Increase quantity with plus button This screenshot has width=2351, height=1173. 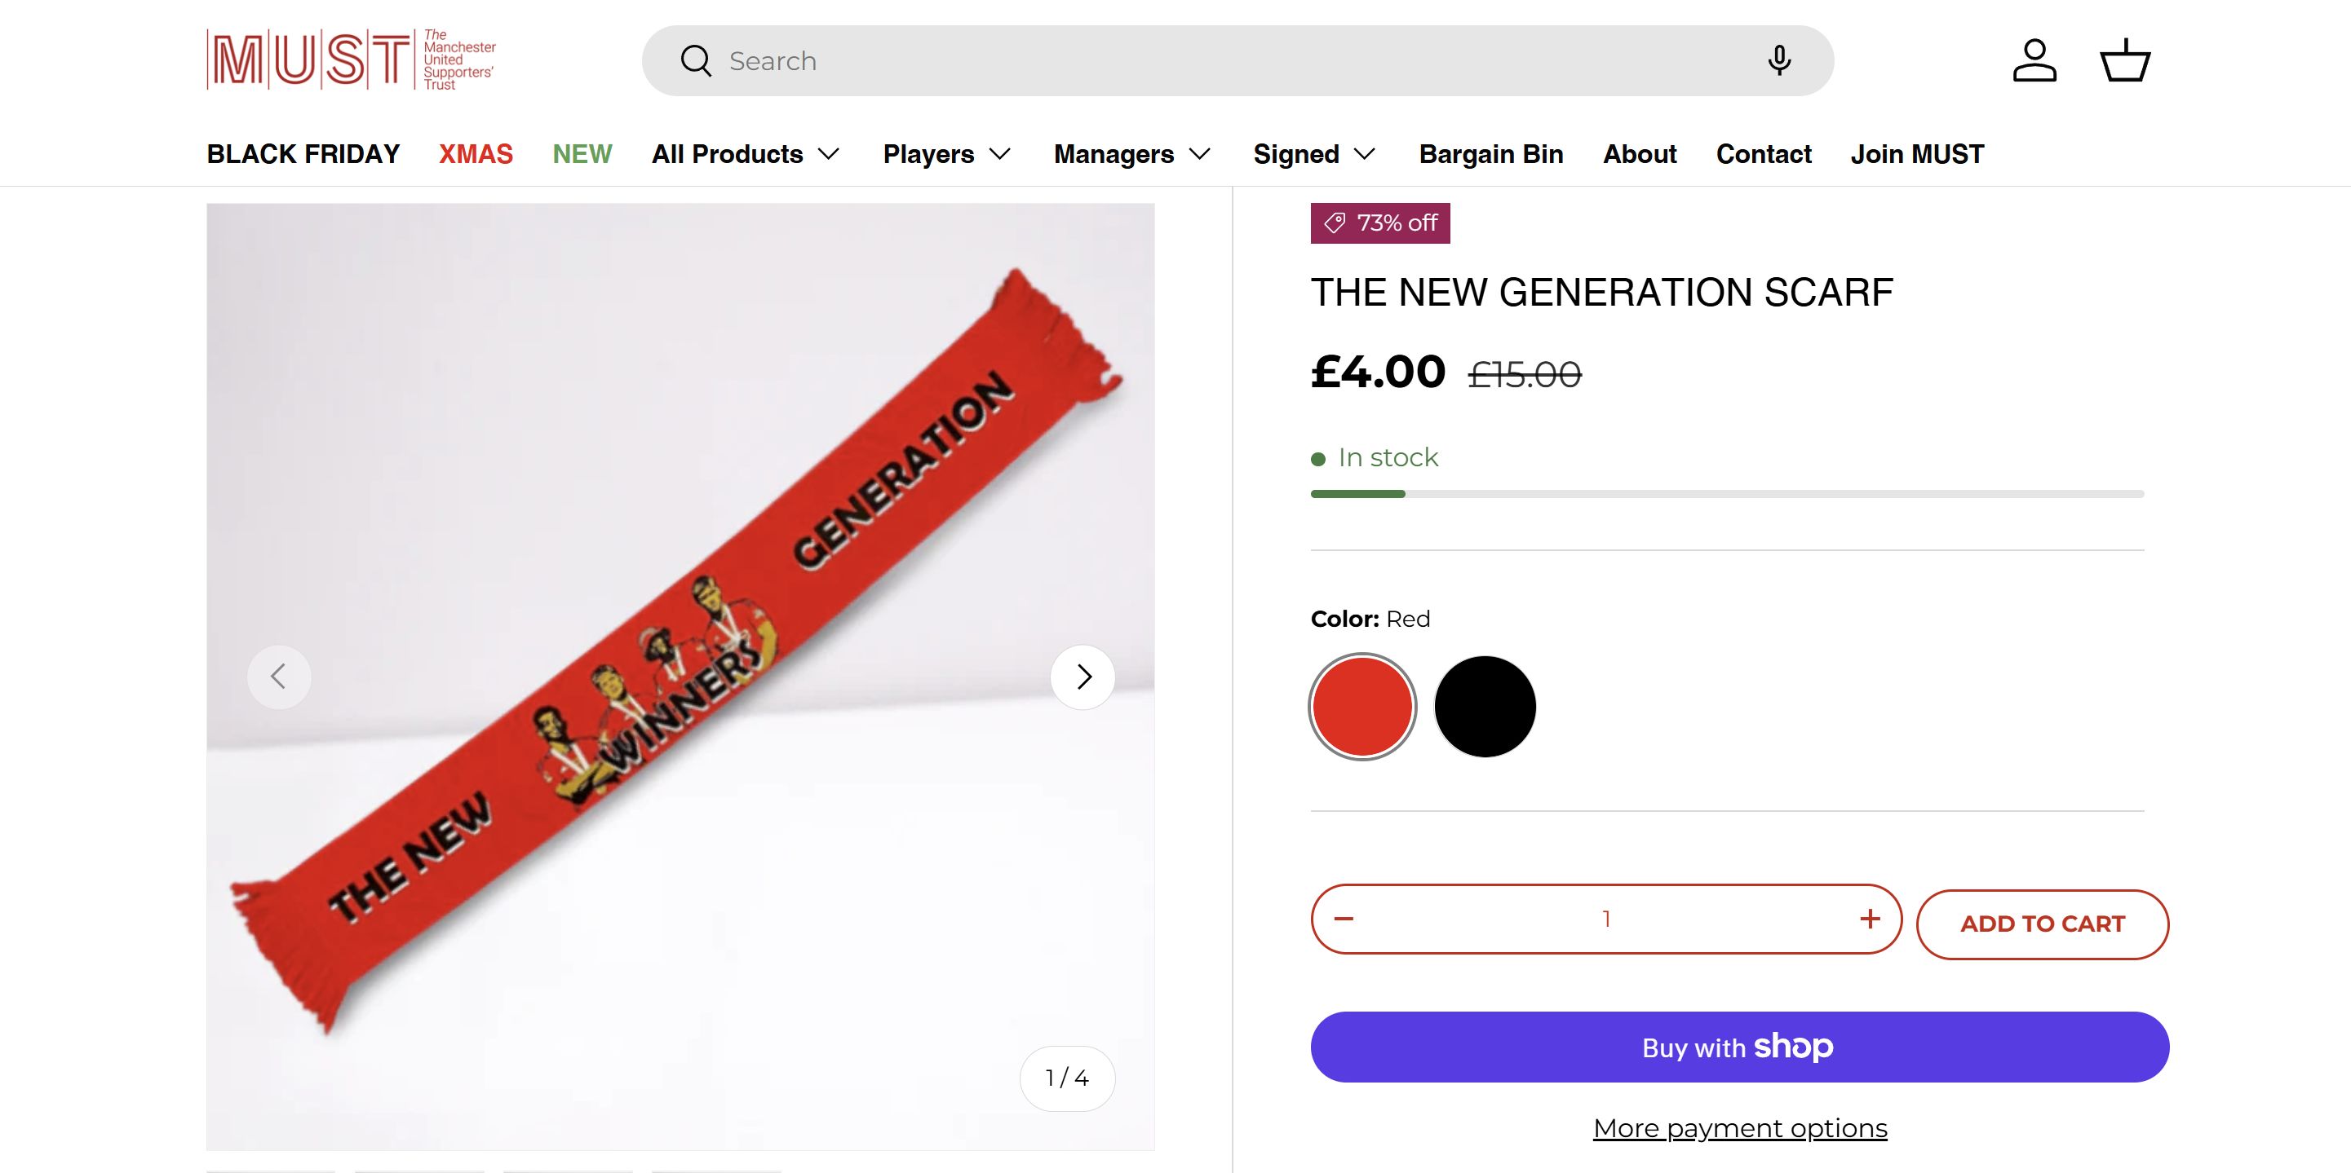pyautogui.click(x=1869, y=919)
